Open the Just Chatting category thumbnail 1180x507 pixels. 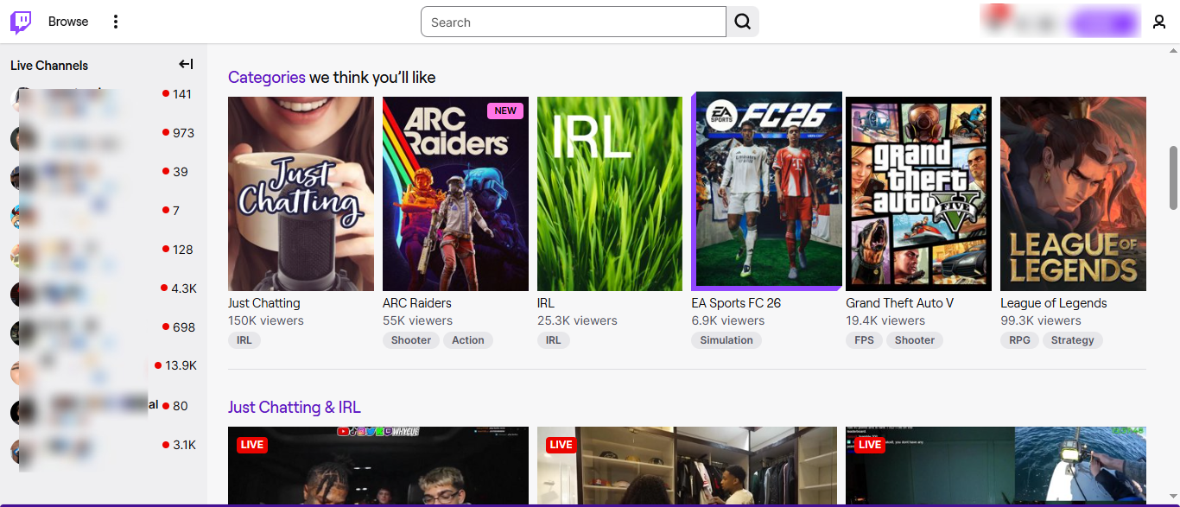click(300, 193)
